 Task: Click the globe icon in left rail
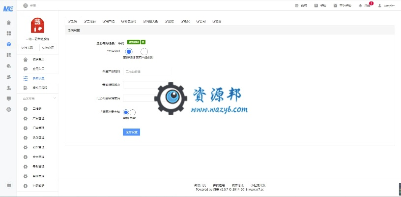click(x=9, y=109)
